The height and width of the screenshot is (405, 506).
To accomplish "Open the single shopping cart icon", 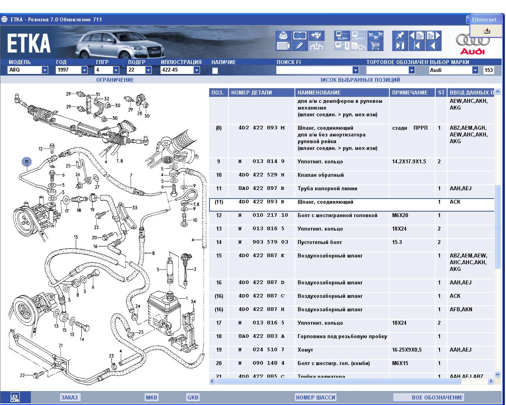I will [x=375, y=46].
